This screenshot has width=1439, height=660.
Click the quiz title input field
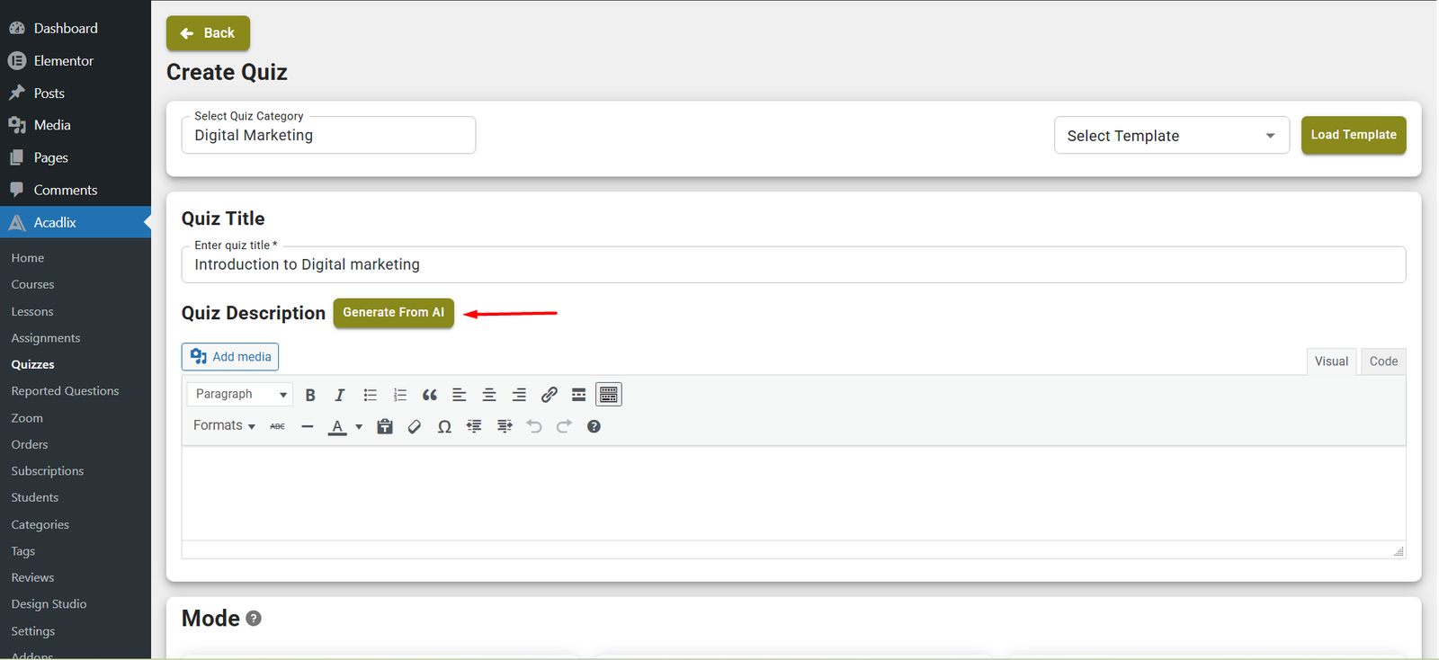[792, 264]
